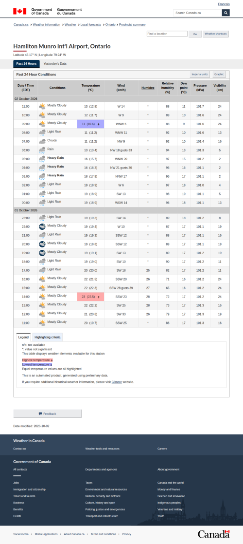The width and height of the screenshot is (243, 544).
Task: Click the search magnifier icon button
Action: pyautogui.click(x=226, y=13)
